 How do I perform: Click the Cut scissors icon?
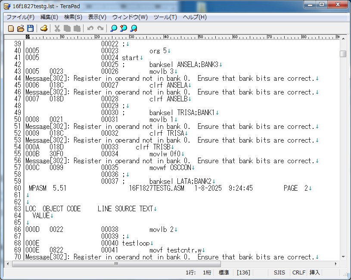point(57,28)
